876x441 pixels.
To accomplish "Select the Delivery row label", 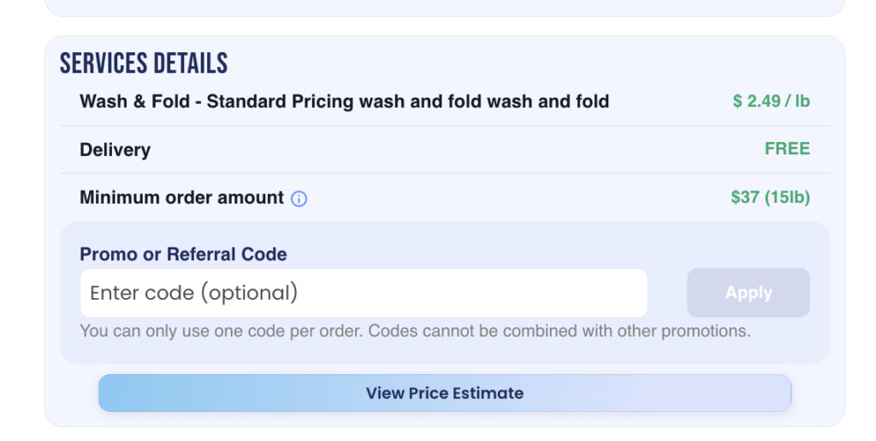I will [115, 150].
